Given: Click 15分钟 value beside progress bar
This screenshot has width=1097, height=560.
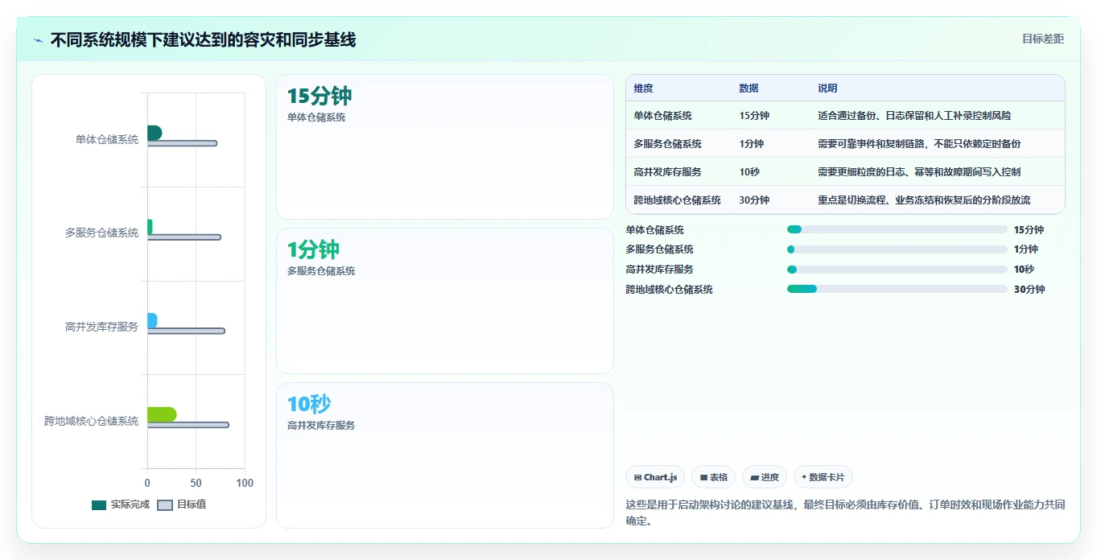Looking at the screenshot, I should point(1029,230).
